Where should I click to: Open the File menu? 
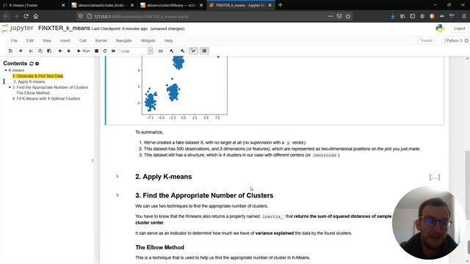click(14, 41)
